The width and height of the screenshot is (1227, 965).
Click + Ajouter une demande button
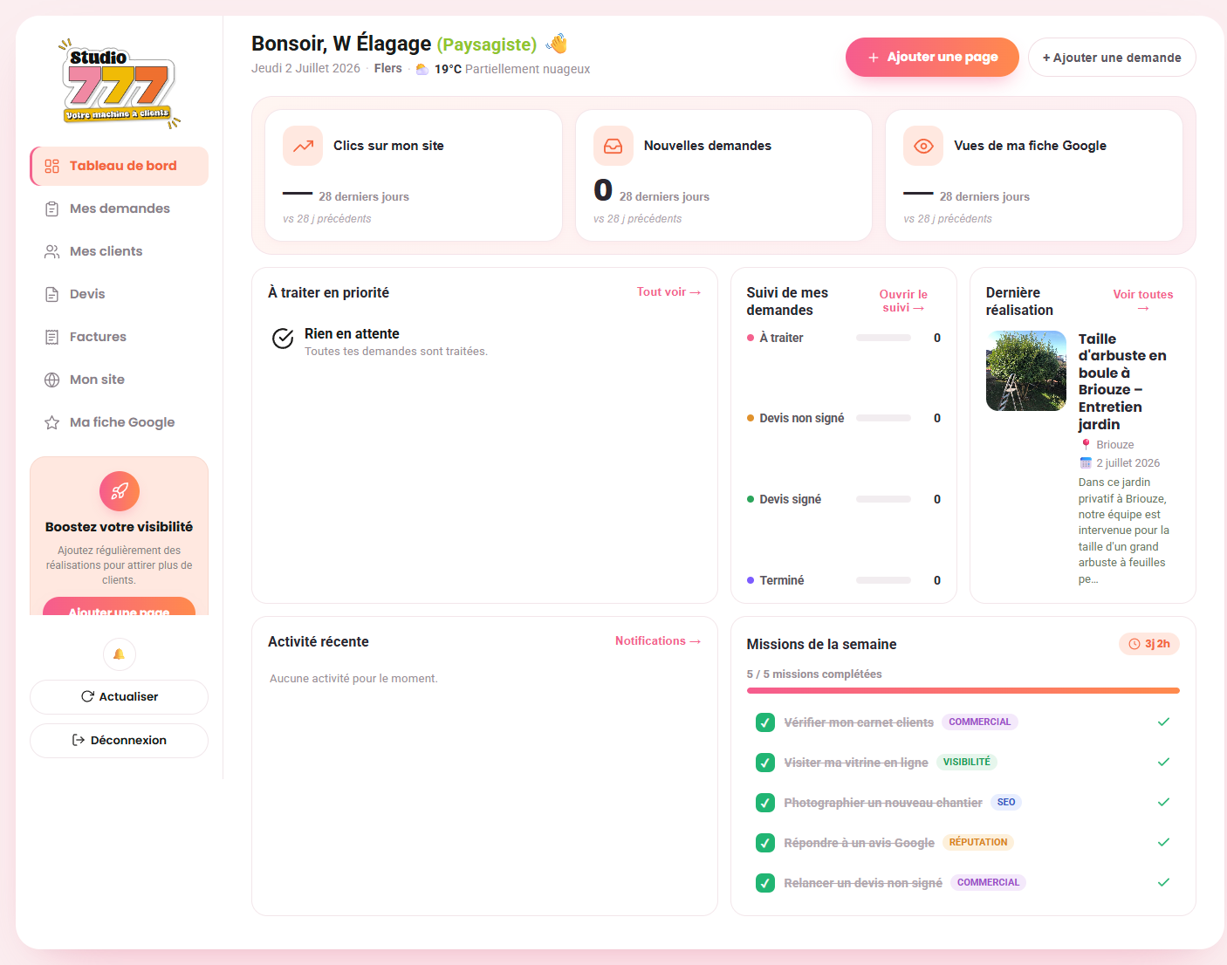(1112, 57)
